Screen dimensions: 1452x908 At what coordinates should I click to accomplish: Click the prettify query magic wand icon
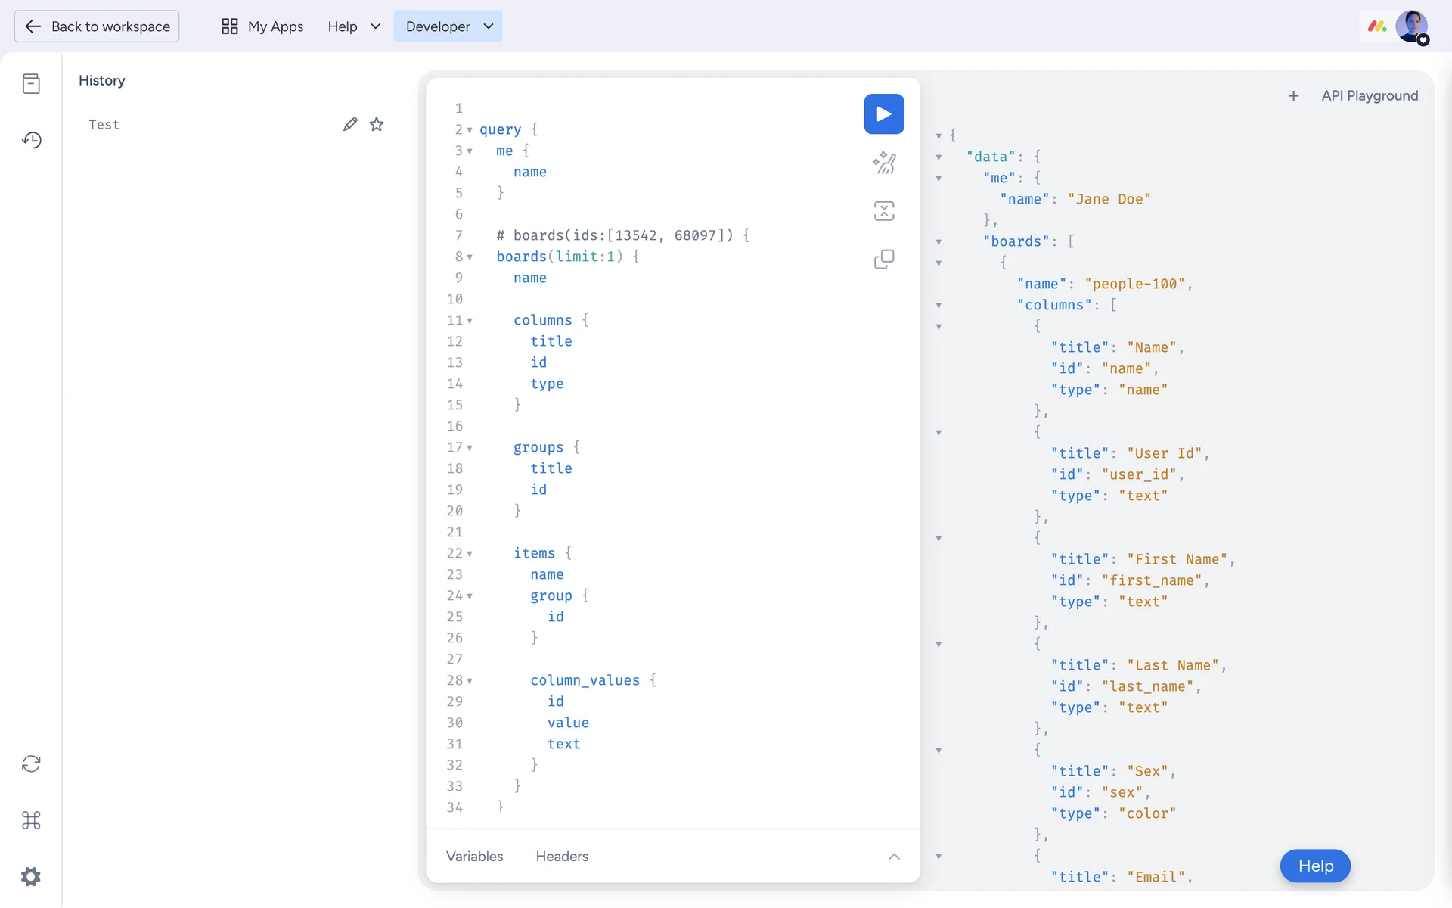point(883,162)
